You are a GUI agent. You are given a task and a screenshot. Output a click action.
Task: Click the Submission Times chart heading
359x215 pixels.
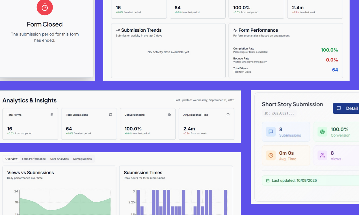[143, 173]
